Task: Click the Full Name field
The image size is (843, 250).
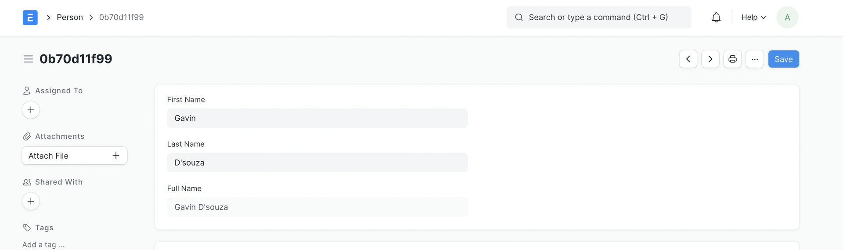Action: pos(317,207)
